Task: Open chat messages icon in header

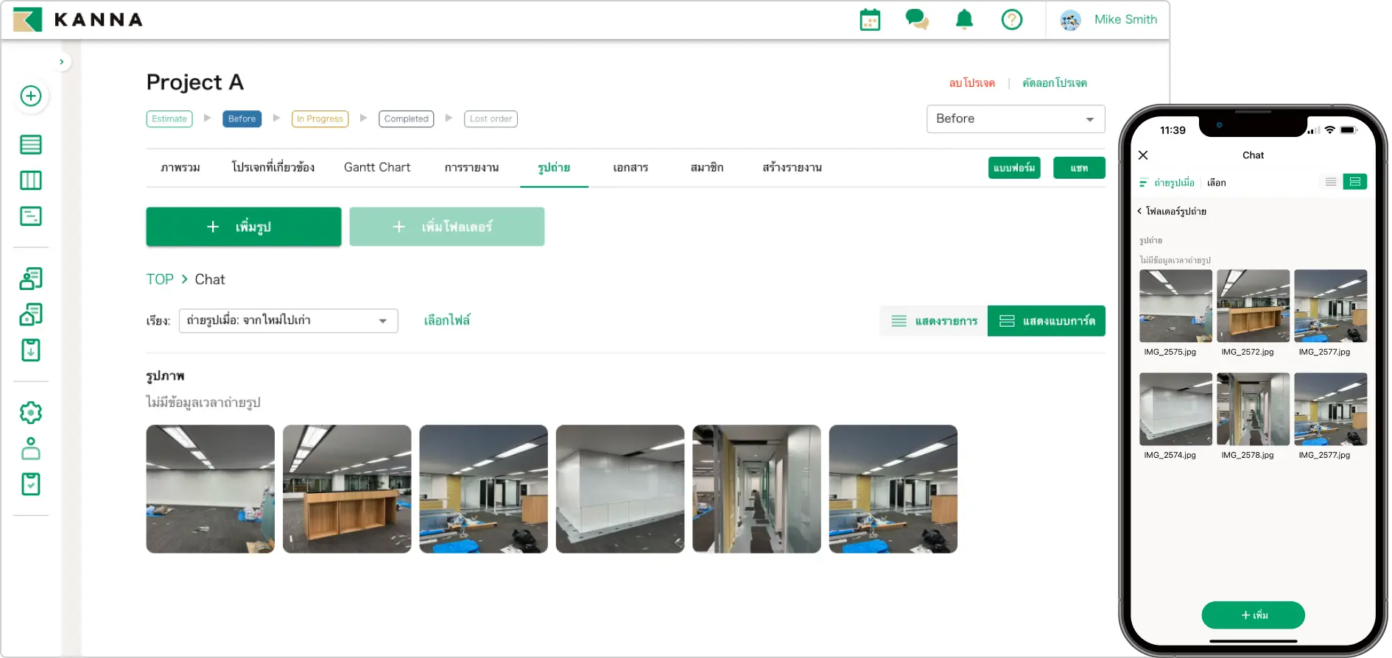Action: click(916, 20)
